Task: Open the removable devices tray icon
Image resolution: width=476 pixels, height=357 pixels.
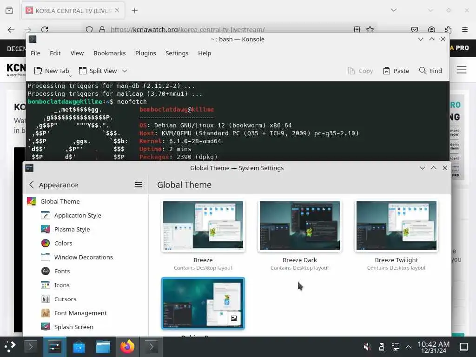Action: click(382, 347)
